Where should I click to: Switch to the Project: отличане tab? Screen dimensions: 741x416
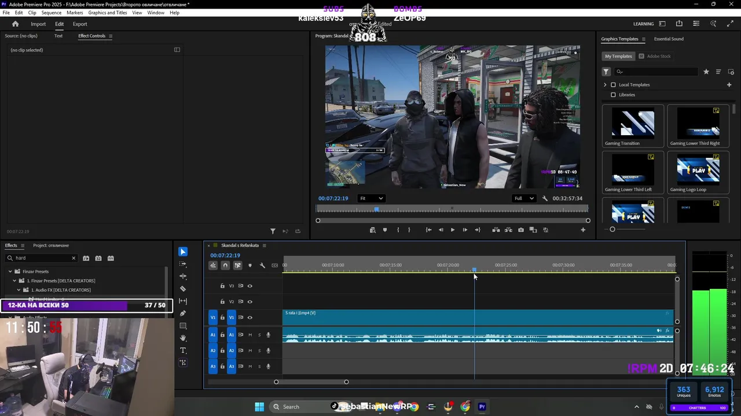click(51, 246)
